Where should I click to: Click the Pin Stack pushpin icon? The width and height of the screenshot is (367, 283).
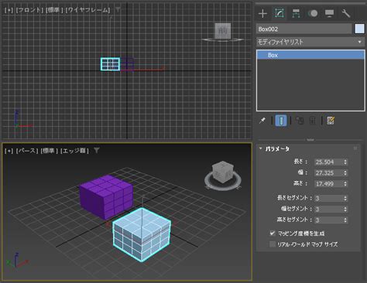click(x=262, y=121)
